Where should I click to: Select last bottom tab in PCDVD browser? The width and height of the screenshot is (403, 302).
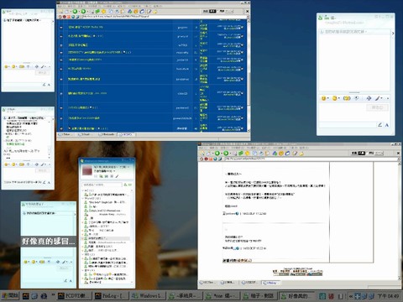pos(127,134)
